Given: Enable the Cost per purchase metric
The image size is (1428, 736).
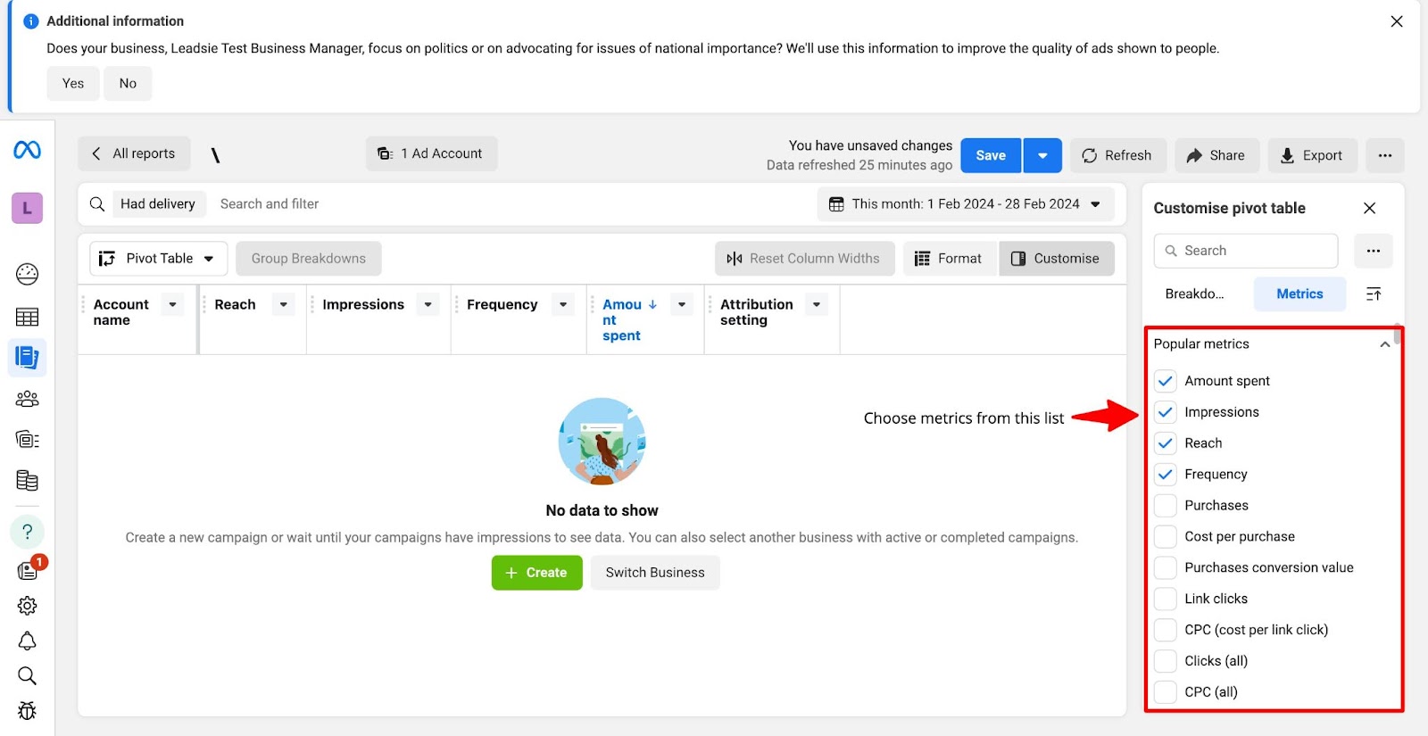Looking at the screenshot, I should (1166, 537).
